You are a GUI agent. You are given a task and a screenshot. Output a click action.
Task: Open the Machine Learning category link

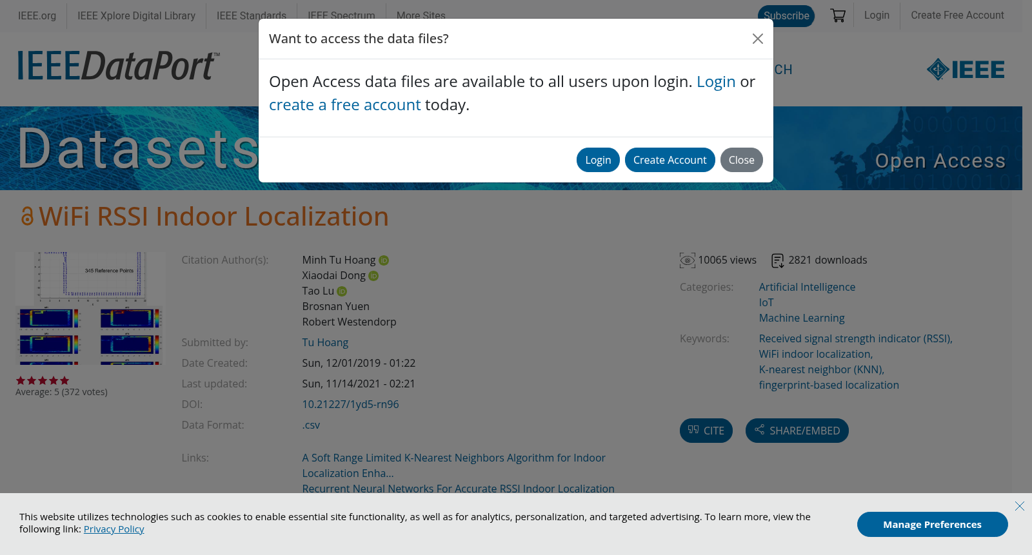pyautogui.click(x=802, y=318)
